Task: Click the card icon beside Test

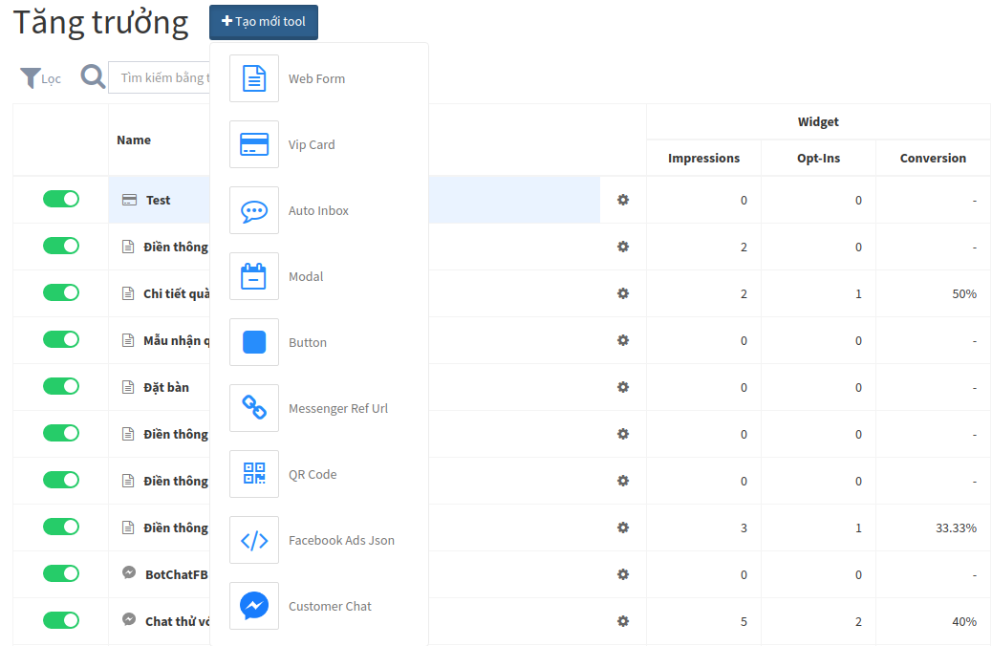Action: 129,200
